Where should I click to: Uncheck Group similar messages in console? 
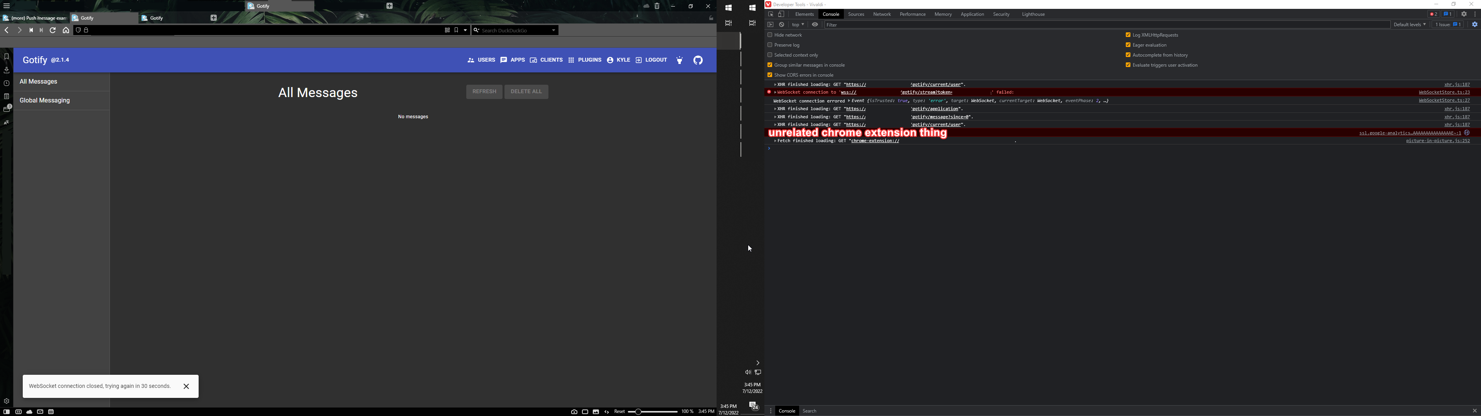coord(770,65)
